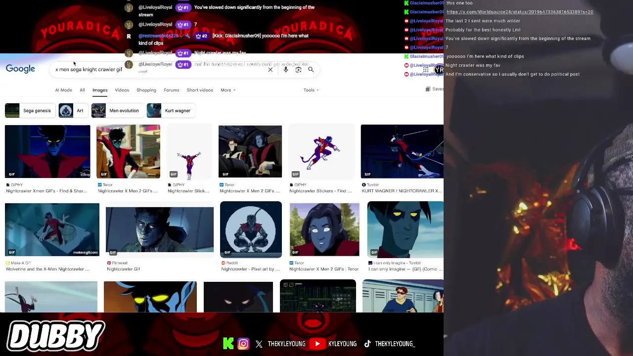Open the AI Mode tab

click(63, 90)
